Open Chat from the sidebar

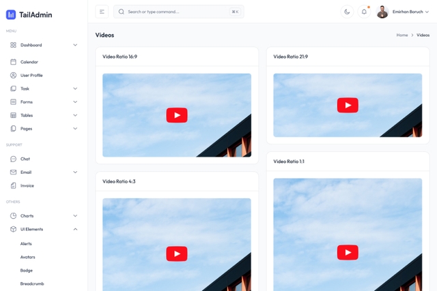25,159
